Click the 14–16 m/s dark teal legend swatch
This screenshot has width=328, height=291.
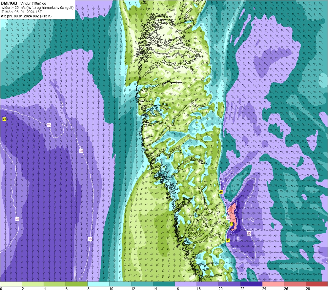point(164,284)
